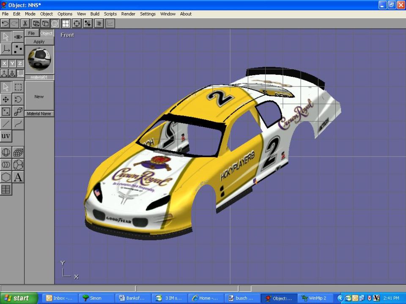This screenshot has height=304, width=406.
Task: Click the Front viewport label
Action: [67, 35]
